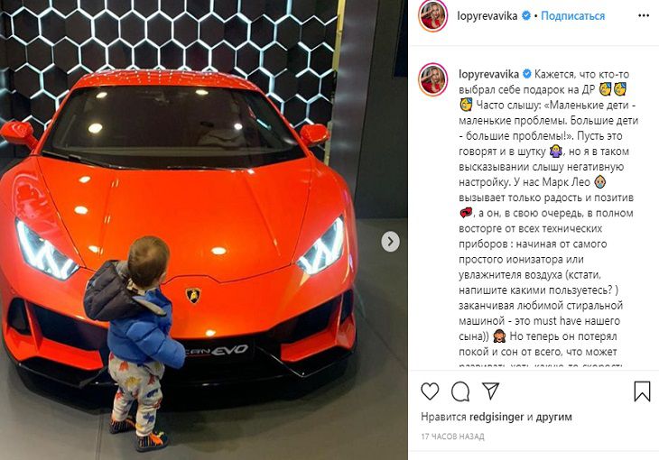Like the post with the heart icon
This screenshot has height=460, width=659.
(x=430, y=391)
